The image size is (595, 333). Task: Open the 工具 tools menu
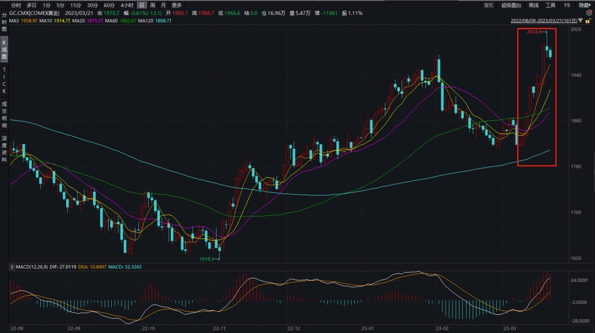click(x=550, y=5)
